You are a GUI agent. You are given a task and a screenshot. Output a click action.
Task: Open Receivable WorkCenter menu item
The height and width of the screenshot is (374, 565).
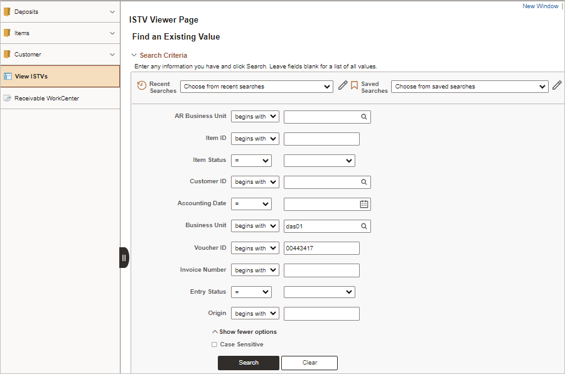pyautogui.click(x=60, y=98)
